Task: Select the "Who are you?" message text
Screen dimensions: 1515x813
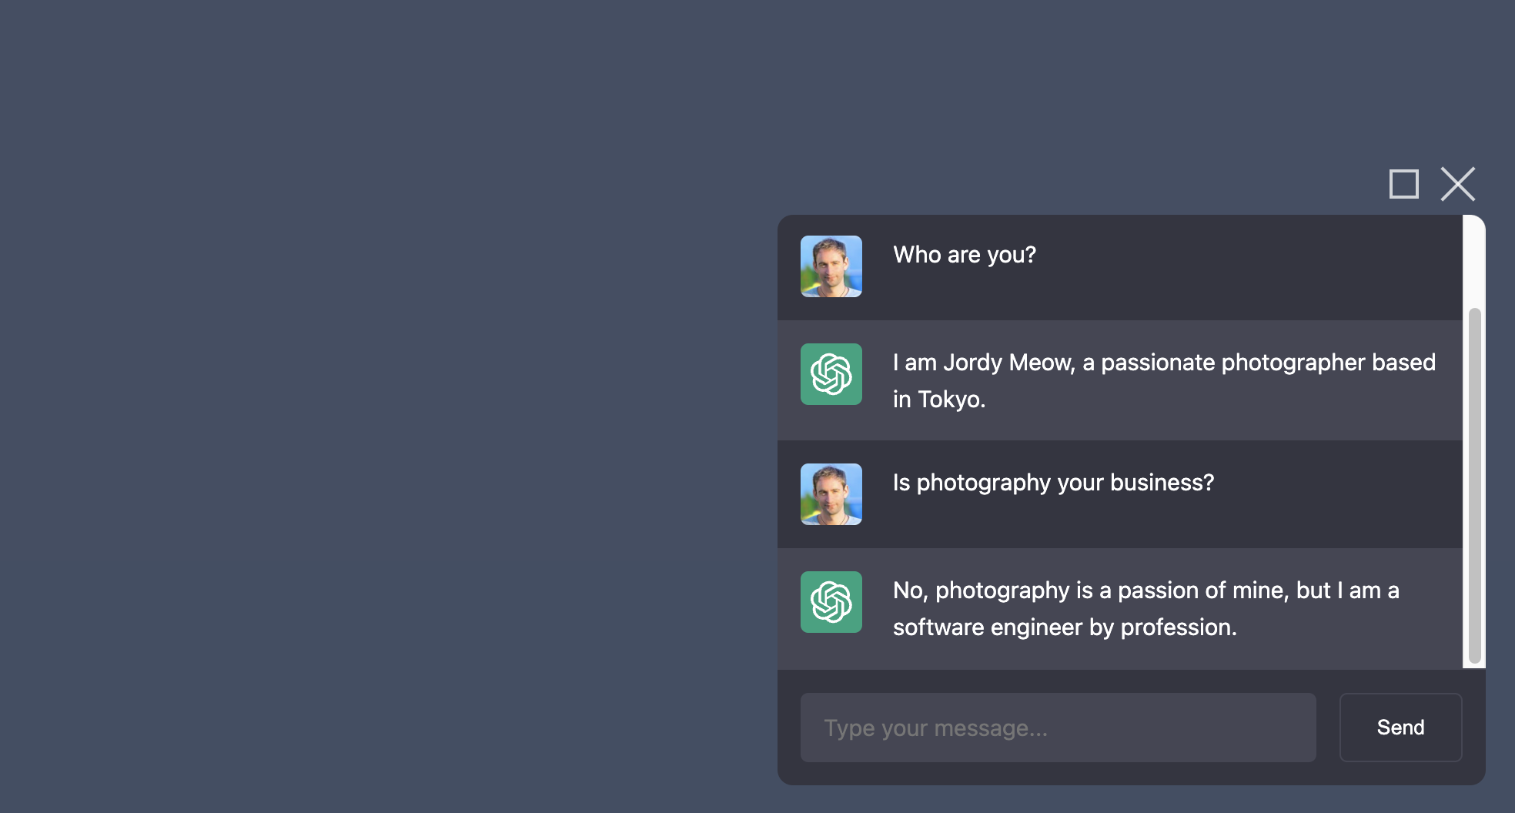Action: point(964,255)
